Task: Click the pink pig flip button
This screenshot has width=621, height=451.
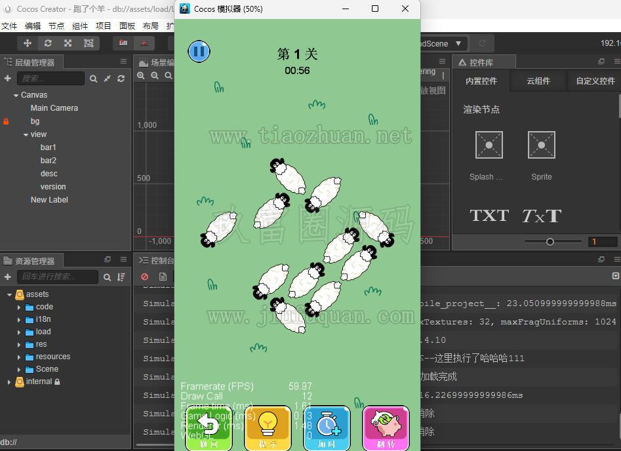Action: pos(386,428)
